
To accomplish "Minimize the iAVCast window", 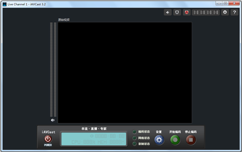I will point(219,3).
